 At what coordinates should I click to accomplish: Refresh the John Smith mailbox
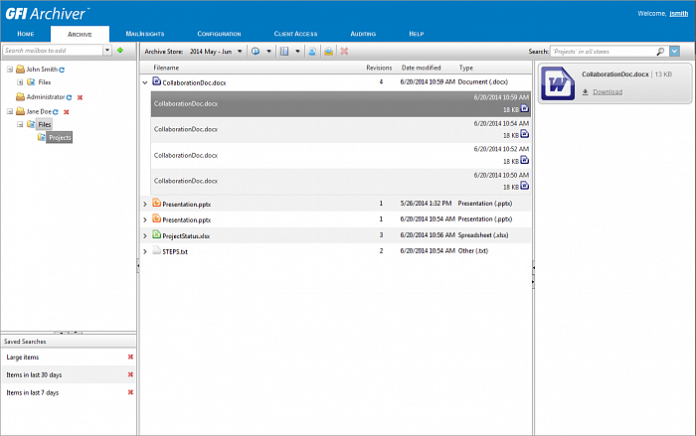click(x=63, y=70)
